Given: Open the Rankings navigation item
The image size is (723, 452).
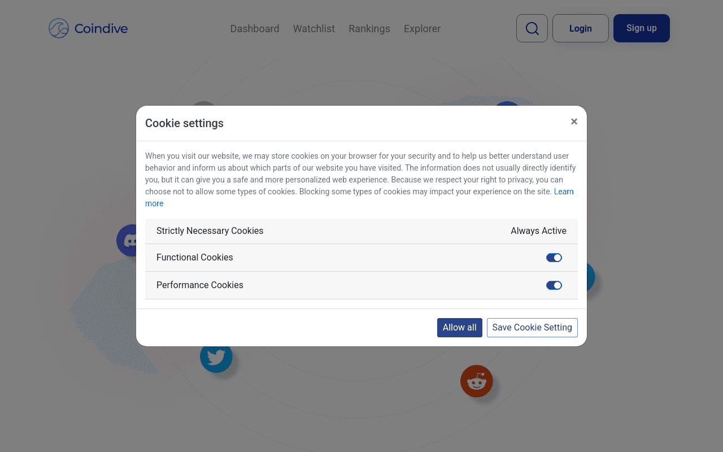Looking at the screenshot, I should pos(369,29).
